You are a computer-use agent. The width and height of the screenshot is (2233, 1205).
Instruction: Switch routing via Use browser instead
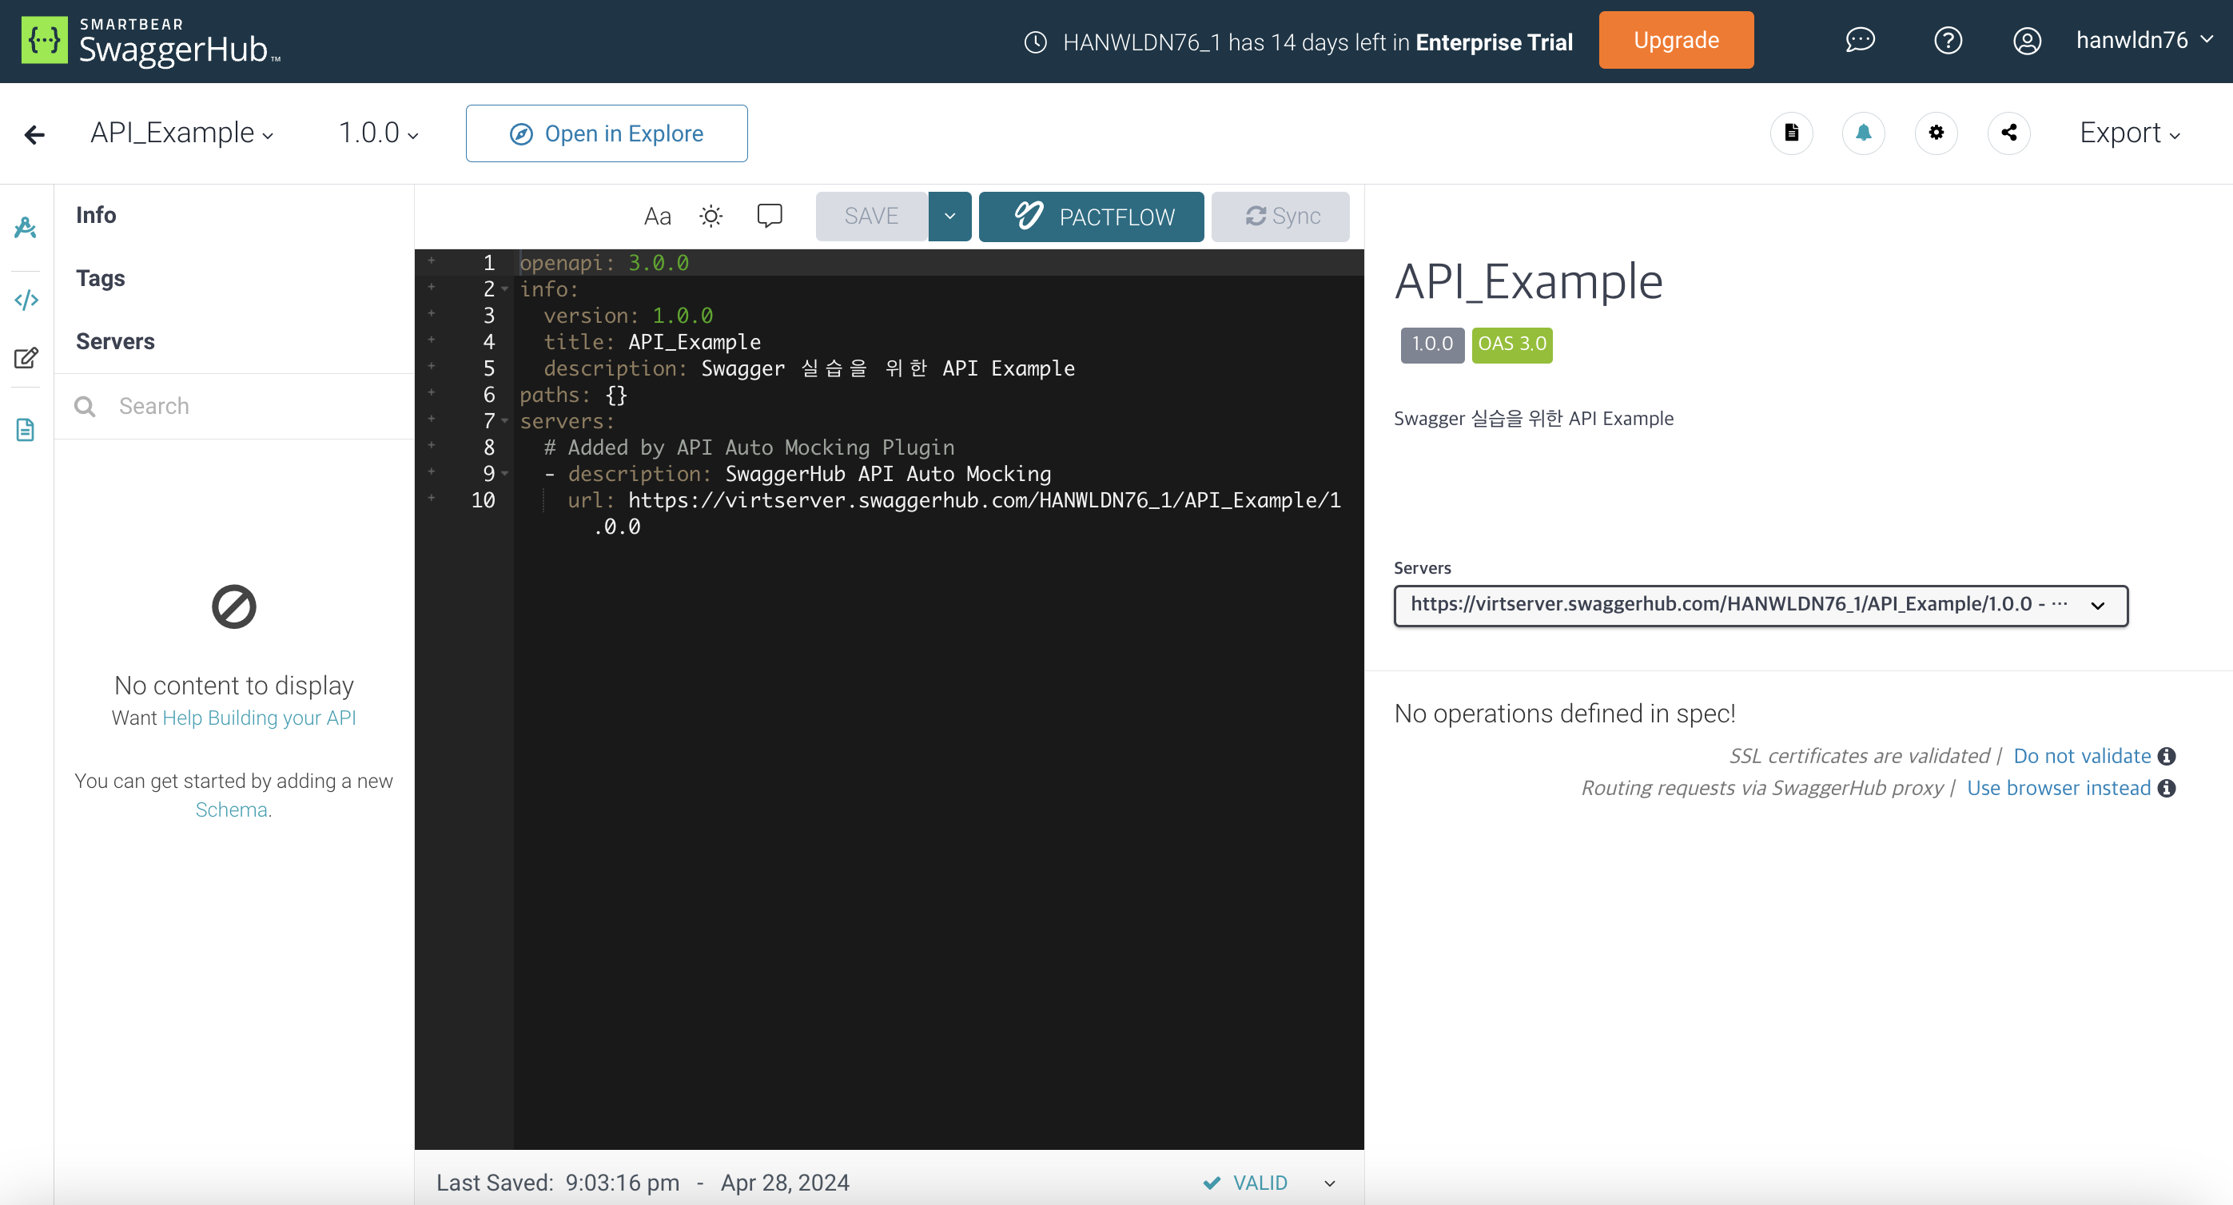2058,788
